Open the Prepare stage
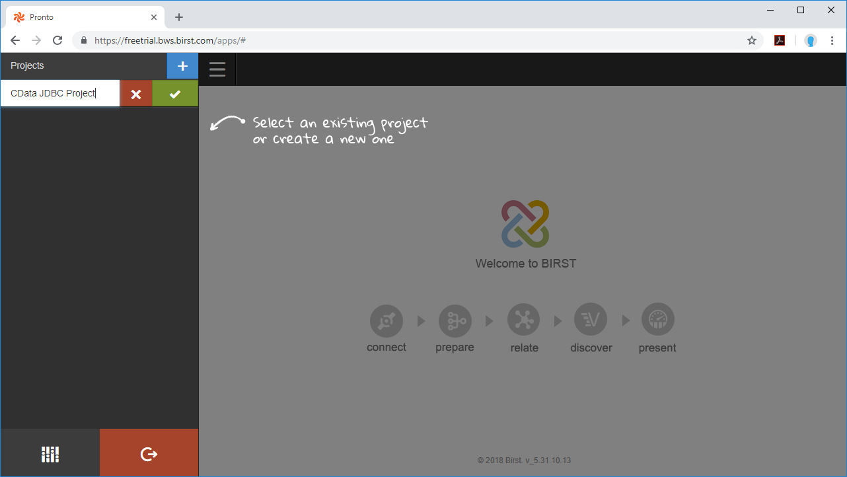 [455, 320]
